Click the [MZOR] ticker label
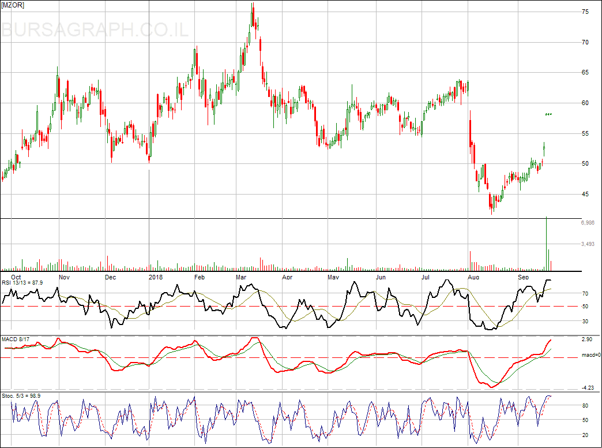This screenshot has width=602, height=448. point(13,5)
